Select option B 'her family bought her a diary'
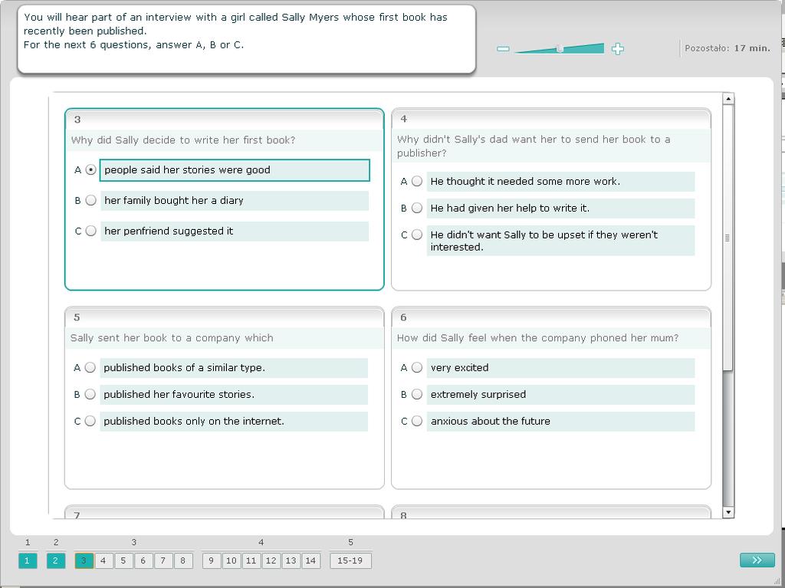 pos(90,200)
